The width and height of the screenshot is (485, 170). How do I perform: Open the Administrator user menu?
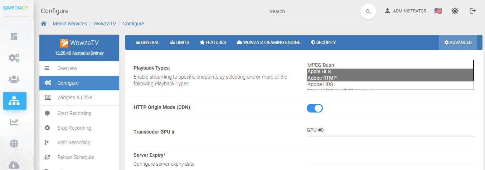point(405,11)
